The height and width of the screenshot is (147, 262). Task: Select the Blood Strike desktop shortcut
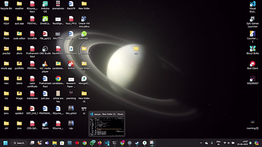click(x=253, y=50)
